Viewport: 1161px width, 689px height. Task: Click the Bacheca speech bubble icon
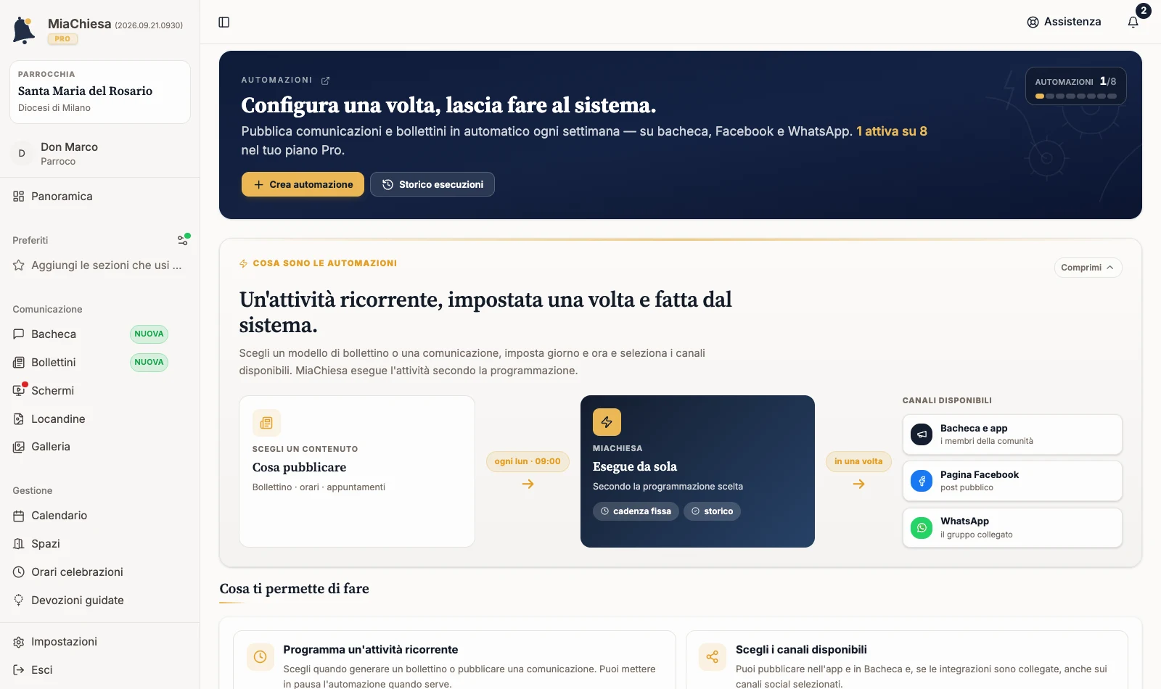click(x=19, y=334)
